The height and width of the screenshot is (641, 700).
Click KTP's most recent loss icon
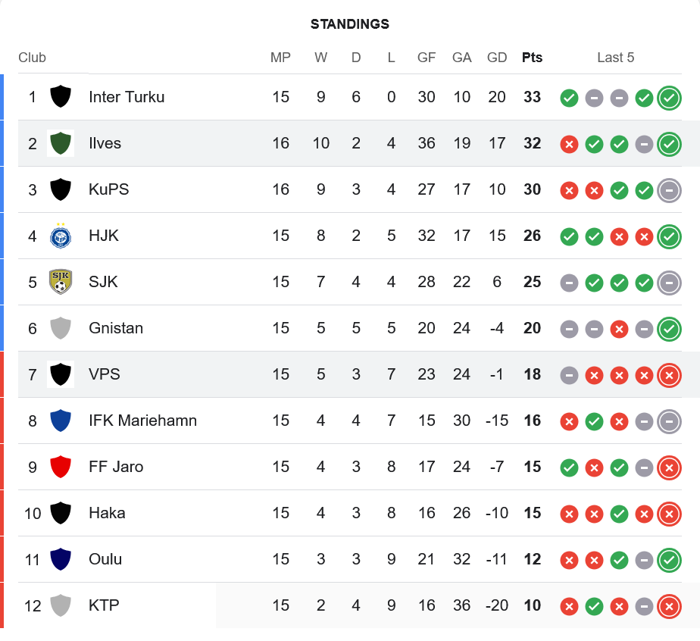pos(669,606)
